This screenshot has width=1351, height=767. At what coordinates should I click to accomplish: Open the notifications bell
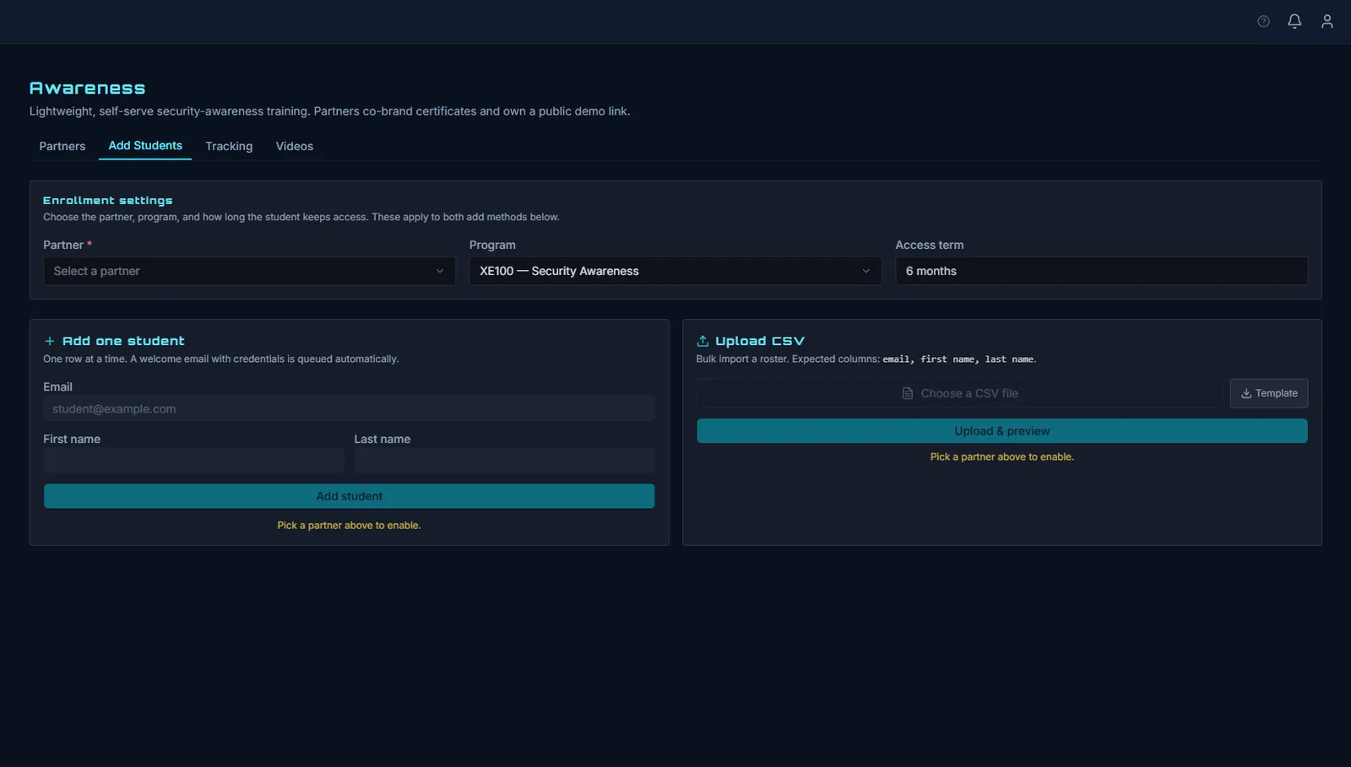[x=1294, y=21]
